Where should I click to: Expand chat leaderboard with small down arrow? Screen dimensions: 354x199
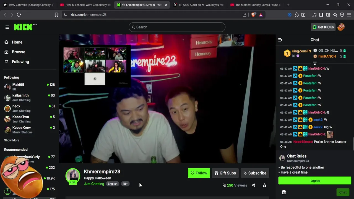(x=315, y=63)
